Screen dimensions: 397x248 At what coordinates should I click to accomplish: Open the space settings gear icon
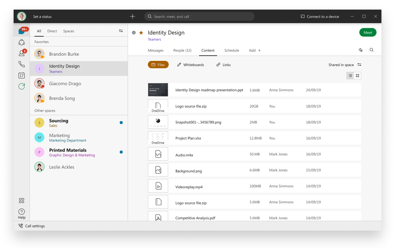tap(134, 33)
